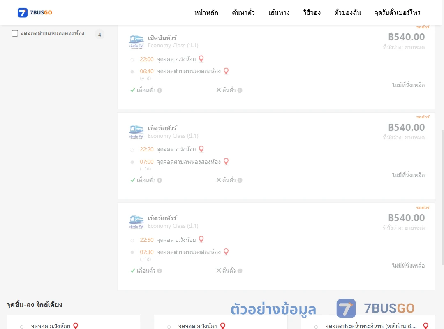Screen dimensions: 444x329
Task: Click info icon beside คืนตั๋ว in first trip
Action: click(x=240, y=90)
